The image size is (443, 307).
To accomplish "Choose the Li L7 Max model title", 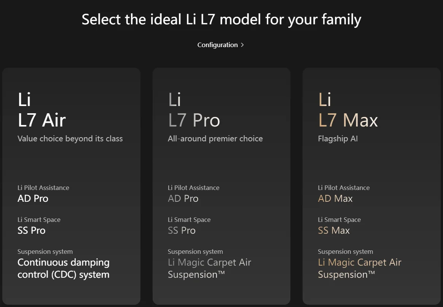I will tap(347, 110).
